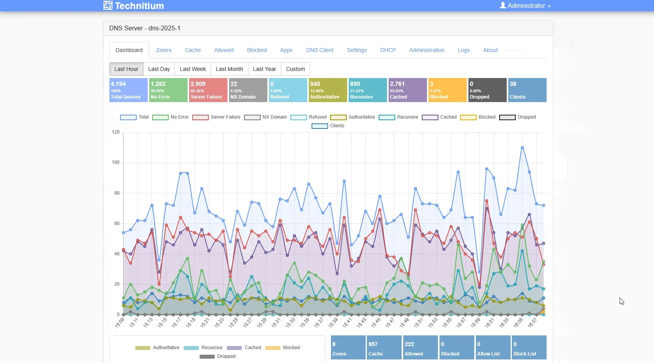
Task: Open the Administrator dropdown menu
Action: [525, 6]
